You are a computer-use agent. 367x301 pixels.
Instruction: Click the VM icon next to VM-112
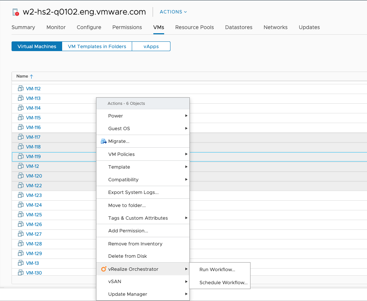pyautogui.click(x=21, y=89)
